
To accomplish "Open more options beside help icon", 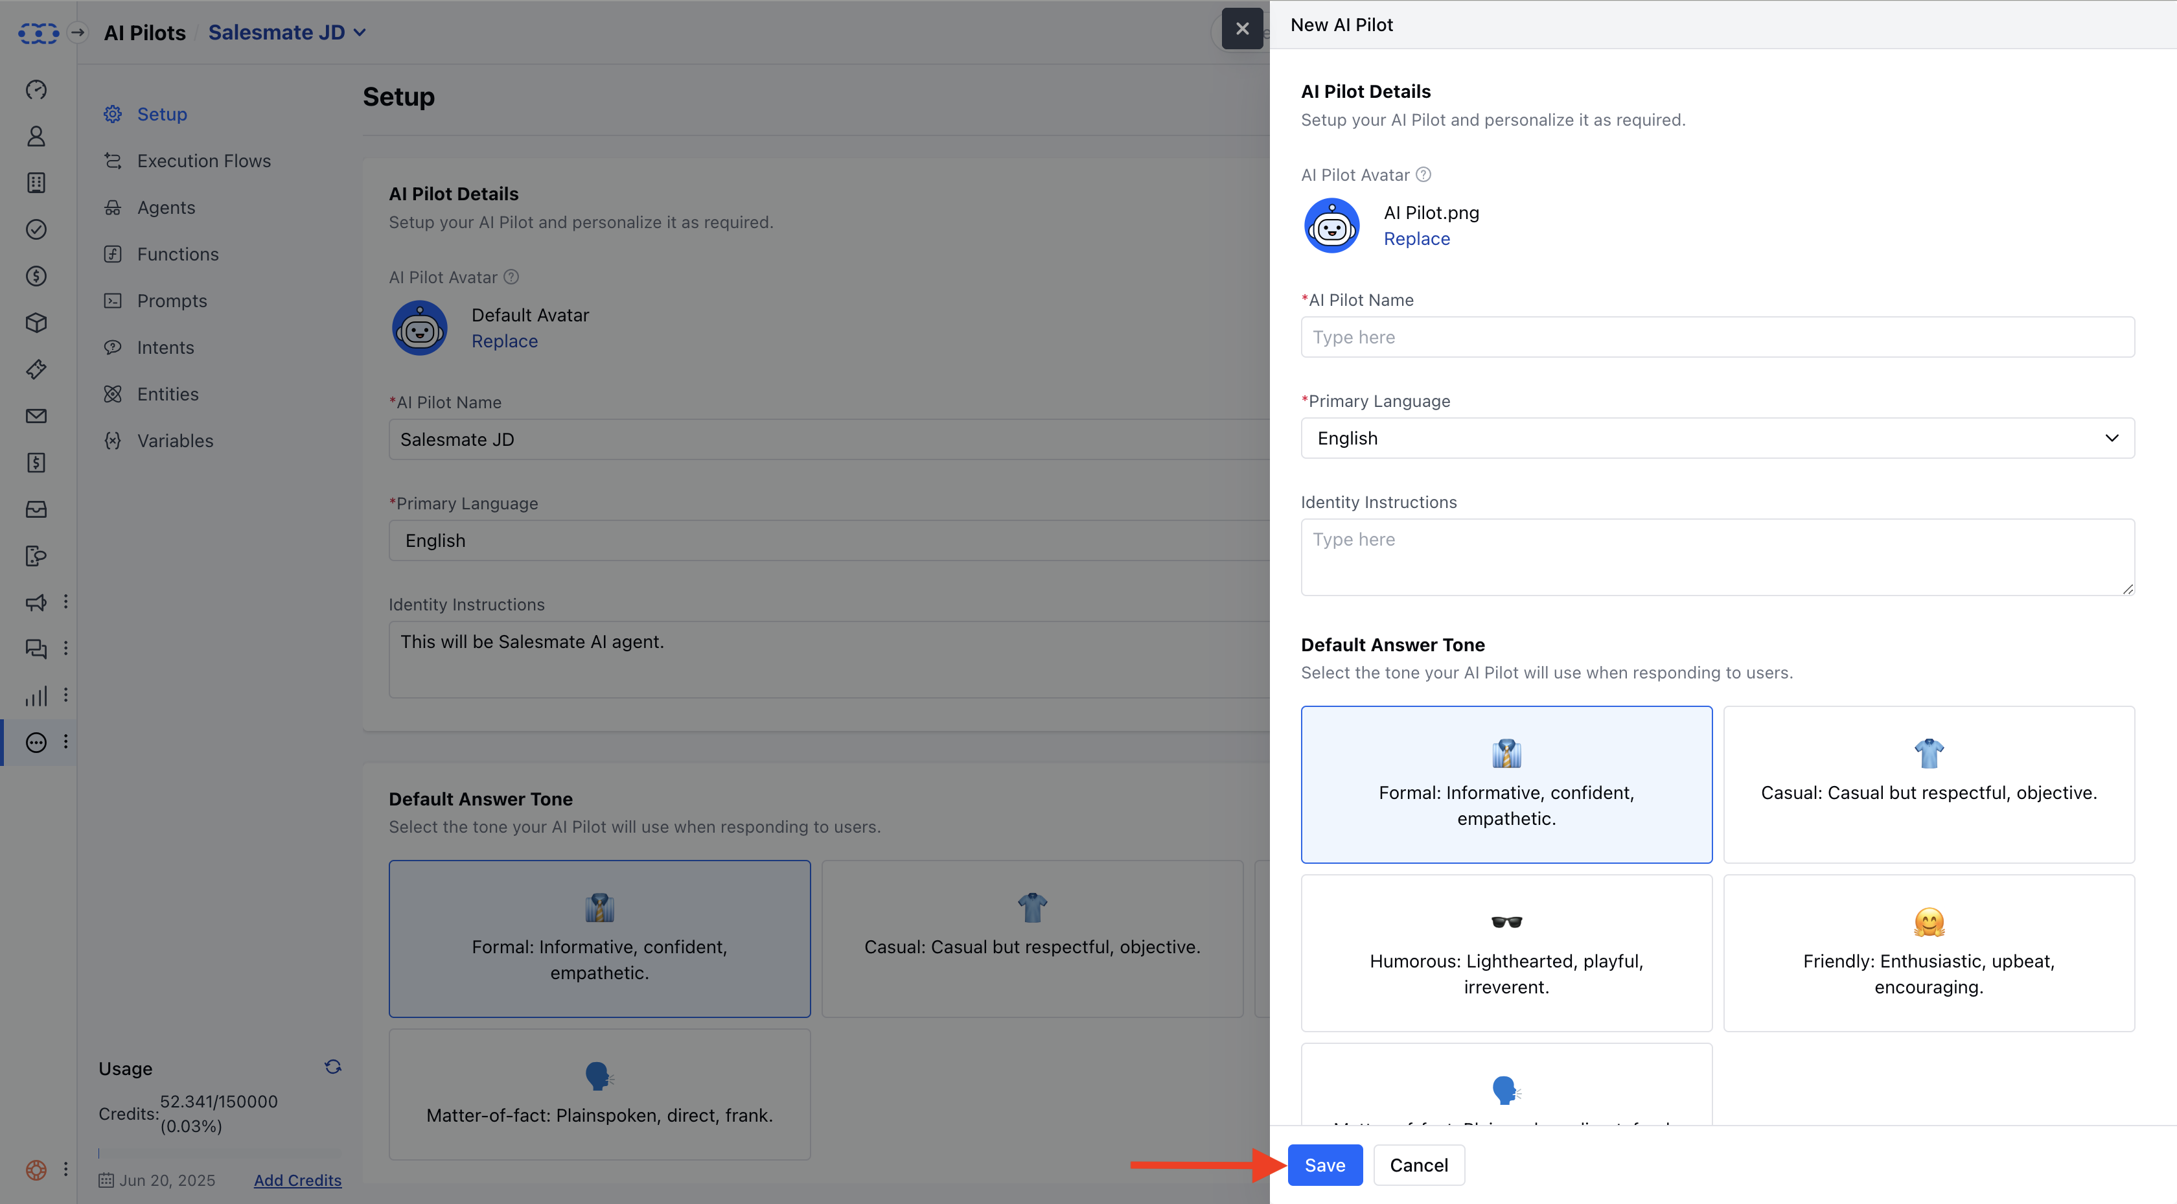I will 66,1170.
